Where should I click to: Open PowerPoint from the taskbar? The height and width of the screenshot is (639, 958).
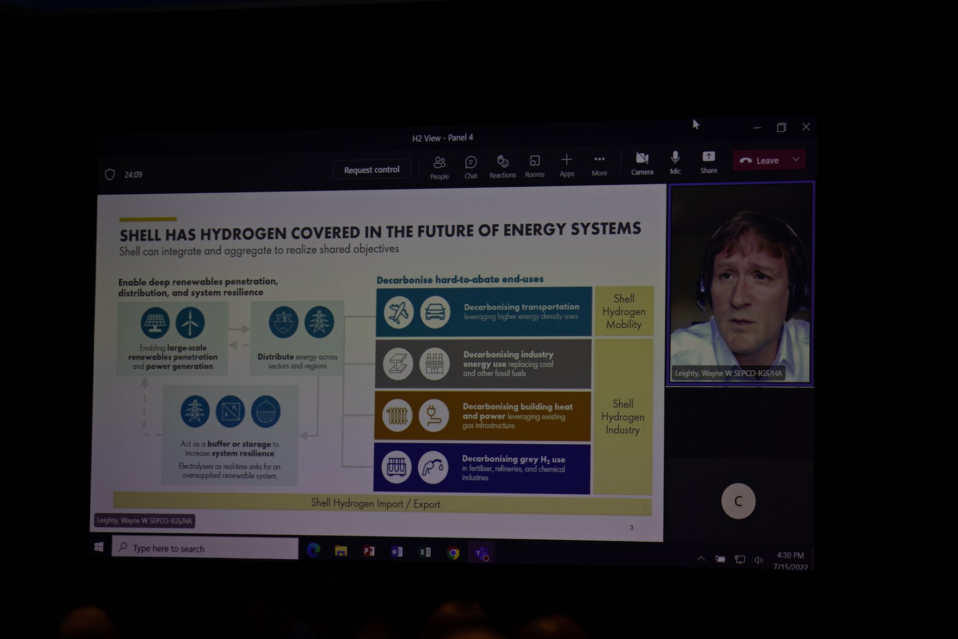click(x=369, y=551)
